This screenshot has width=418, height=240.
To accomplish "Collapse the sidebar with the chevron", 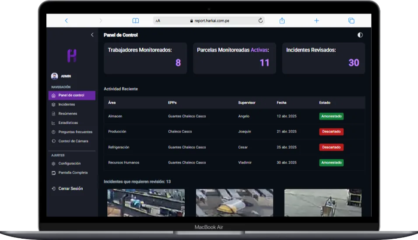I will 92,35.
